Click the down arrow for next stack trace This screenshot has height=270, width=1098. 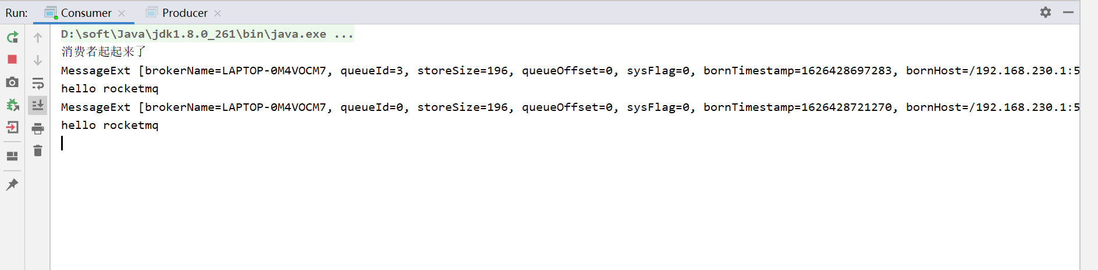point(38,60)
